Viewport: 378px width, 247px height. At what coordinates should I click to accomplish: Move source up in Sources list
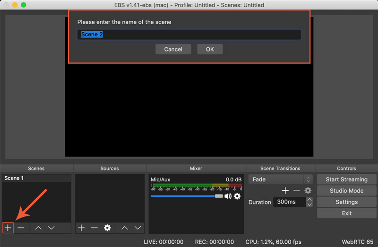[125, 228]
